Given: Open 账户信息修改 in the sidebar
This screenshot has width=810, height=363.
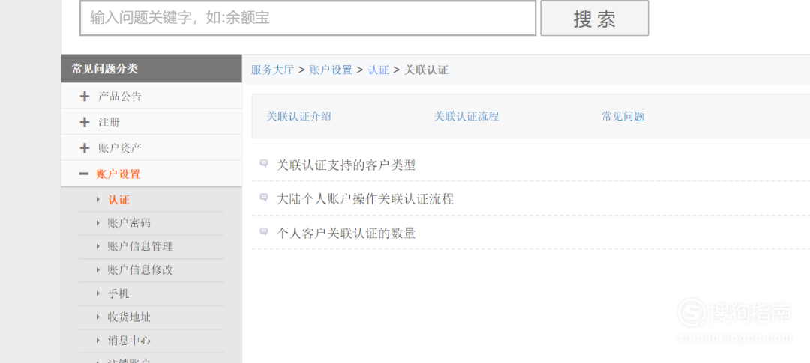Looking at the screenshot, I should [140, 270].
